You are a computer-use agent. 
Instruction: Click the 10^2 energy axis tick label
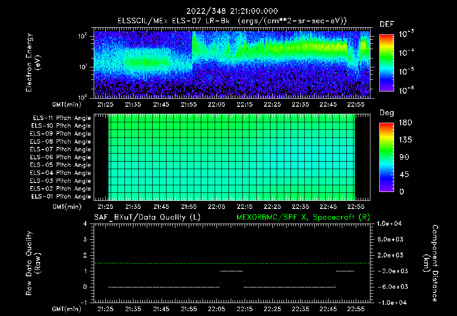pyautogui.click(x=83, y=36)
